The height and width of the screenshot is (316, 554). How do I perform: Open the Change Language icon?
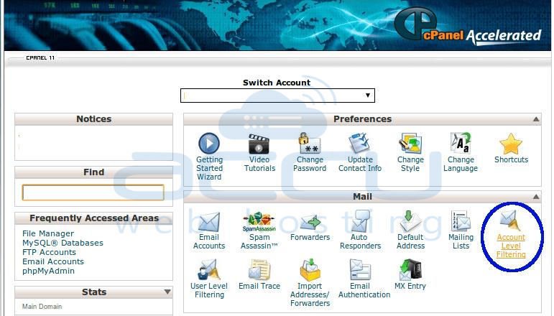(x=461, y=143)
